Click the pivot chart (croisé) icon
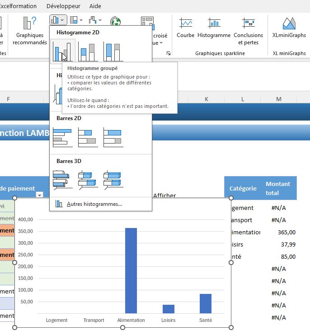Screen dimensions: 310x335 tap(147, 23)
